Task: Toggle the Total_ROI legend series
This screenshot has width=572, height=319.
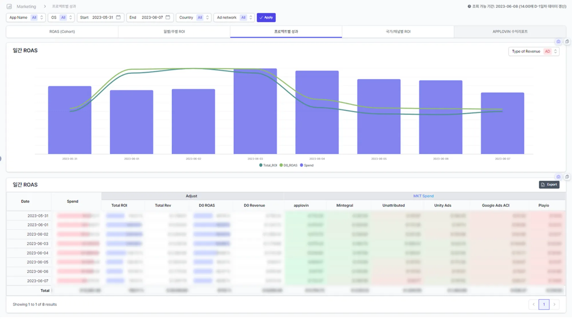Action: [x=268, y=165]
